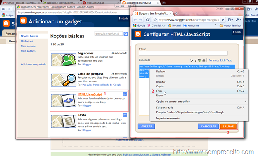The height and width of the screenshot is (156, 258).
Task: Open the Blogger link under Seguidores
Action: pyautogui.click(x=87, y=64)
